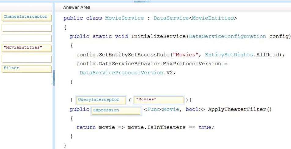Click EntitySetRights in the access rule line
This screenshot has width=291, height=149.
tap(229, 55)
